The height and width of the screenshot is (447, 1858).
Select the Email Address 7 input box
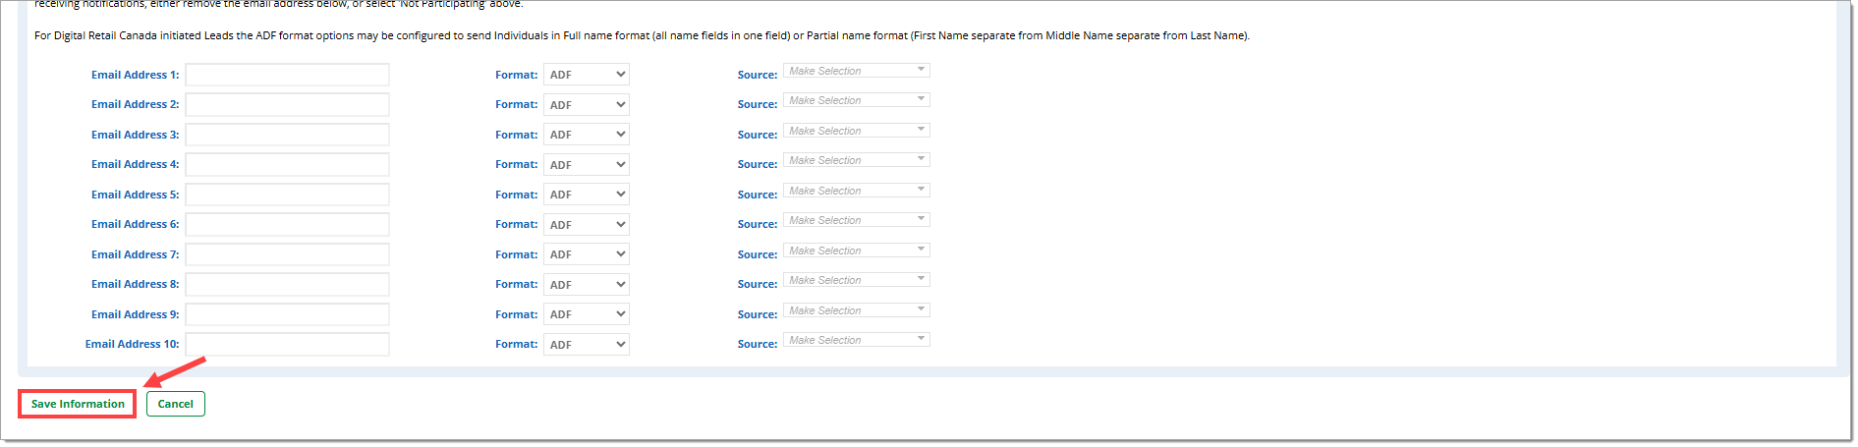(287, 254)
